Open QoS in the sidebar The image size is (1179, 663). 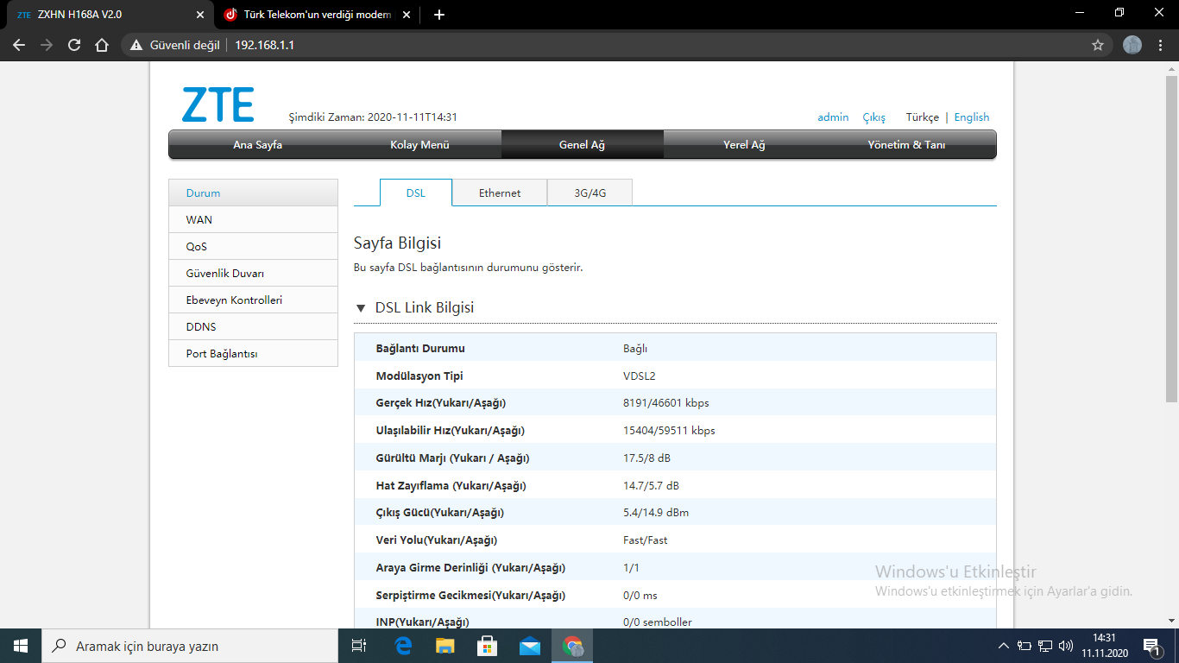click(253, 247)
